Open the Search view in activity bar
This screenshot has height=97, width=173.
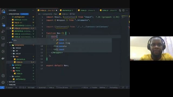pos(3,18)
